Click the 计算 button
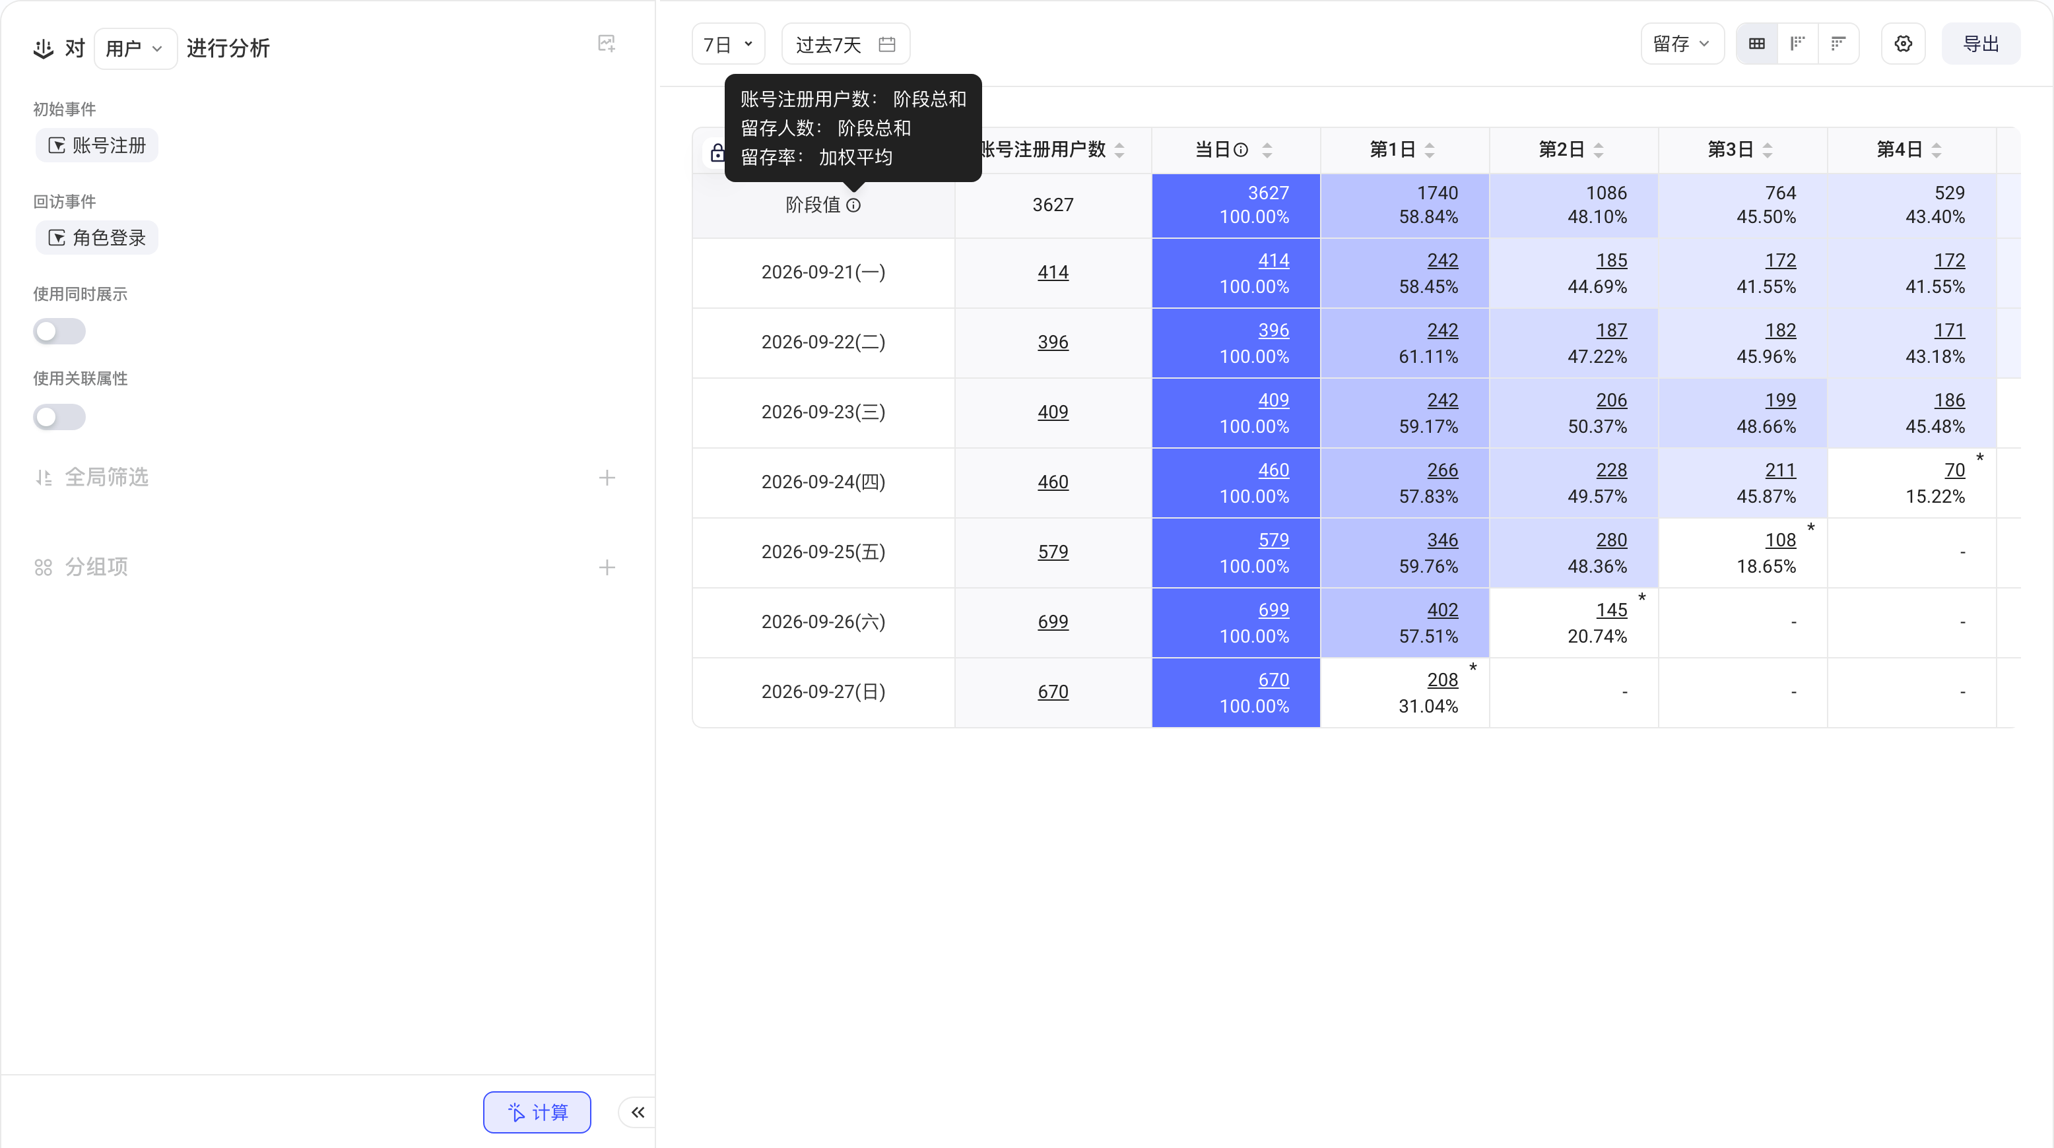Viewport: 2054px width, 1148px height. 537,1112
